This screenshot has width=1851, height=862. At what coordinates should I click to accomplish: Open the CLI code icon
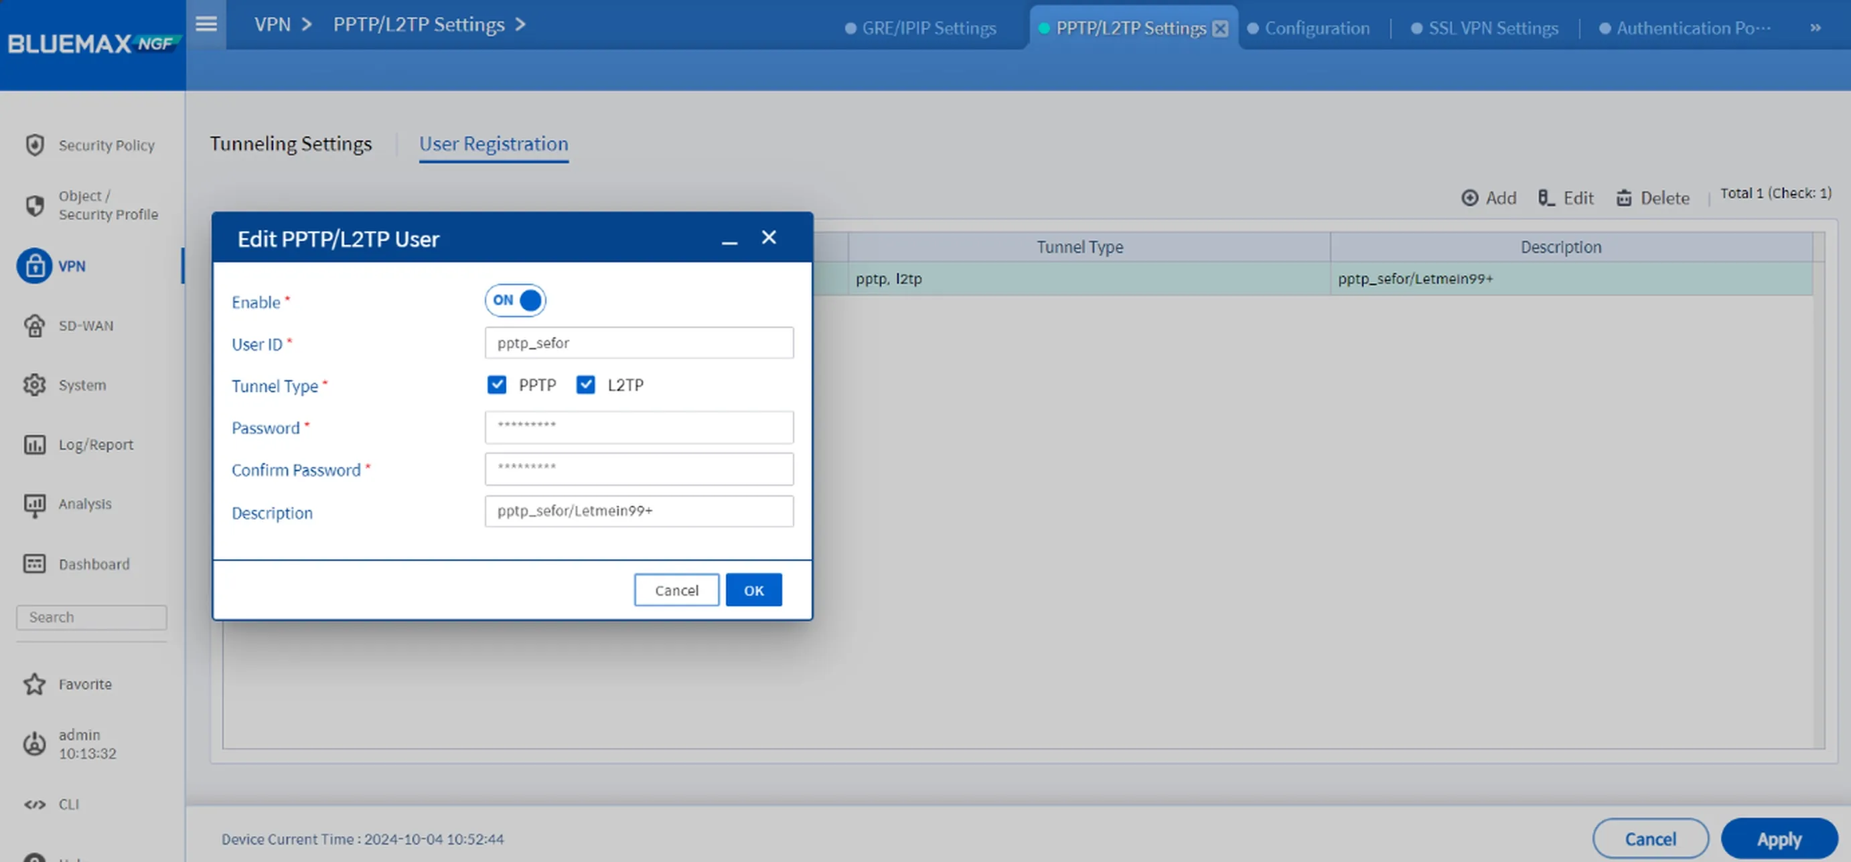coord(35,804)
